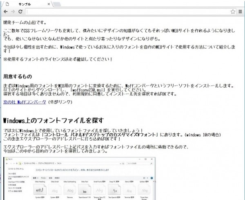The height and width of the screenshot is (200, 245).
Task: Close the サンプル tab
Action: pos(49,4)
